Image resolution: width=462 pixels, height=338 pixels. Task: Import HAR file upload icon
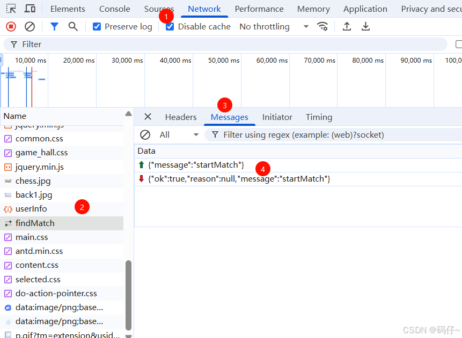(347, 26)
